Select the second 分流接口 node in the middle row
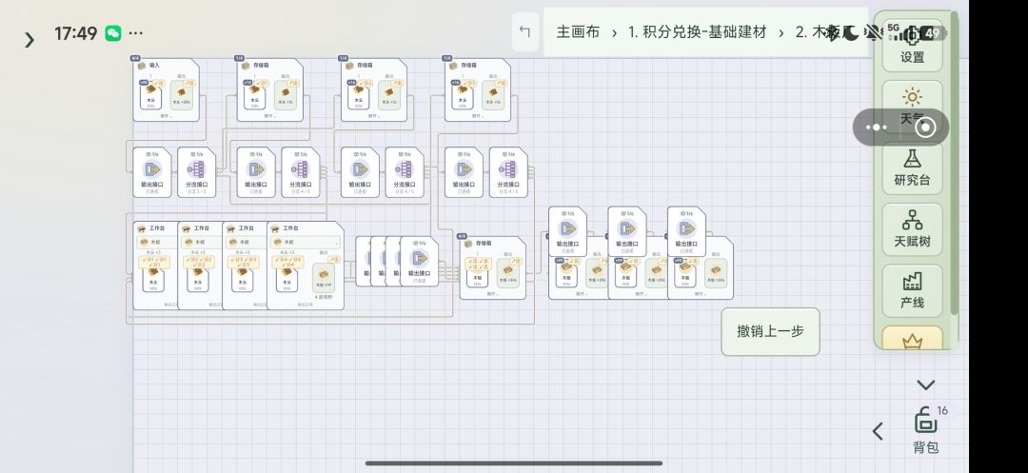Screen dimensions: 1028x473 (300, 172)
